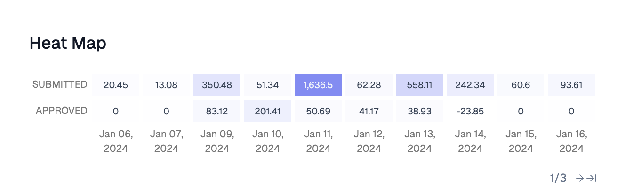
Task: Select the 93.61 submitted cell
Action: (571, 85)
